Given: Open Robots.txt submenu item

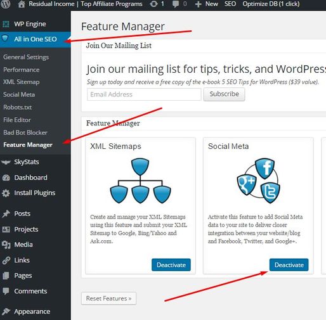Looking at the screenshot, I should pyautogui.click(x=18, y=107).
